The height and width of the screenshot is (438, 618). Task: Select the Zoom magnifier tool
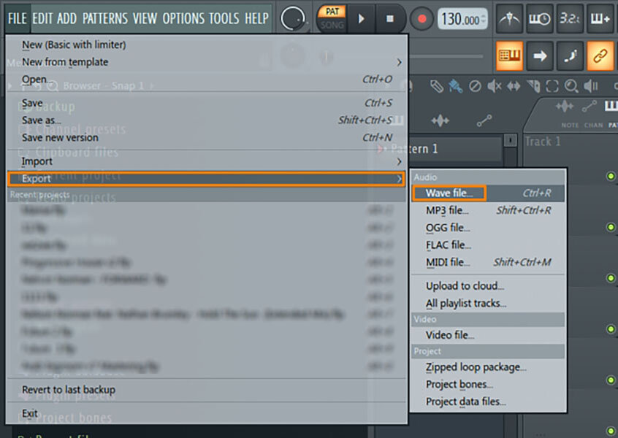571,86
